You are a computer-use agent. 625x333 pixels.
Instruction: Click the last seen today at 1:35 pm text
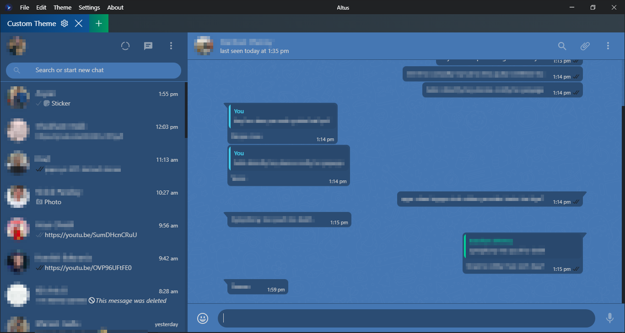point(254,51)
